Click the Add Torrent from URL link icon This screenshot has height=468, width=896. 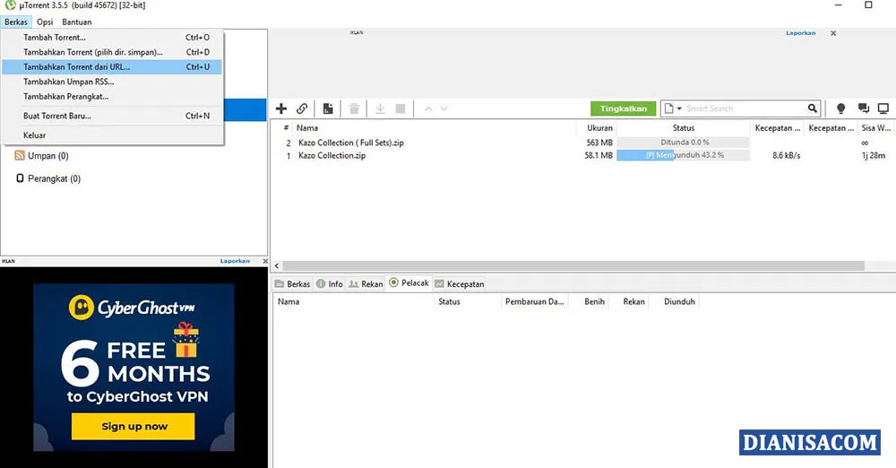pos(303,108)
